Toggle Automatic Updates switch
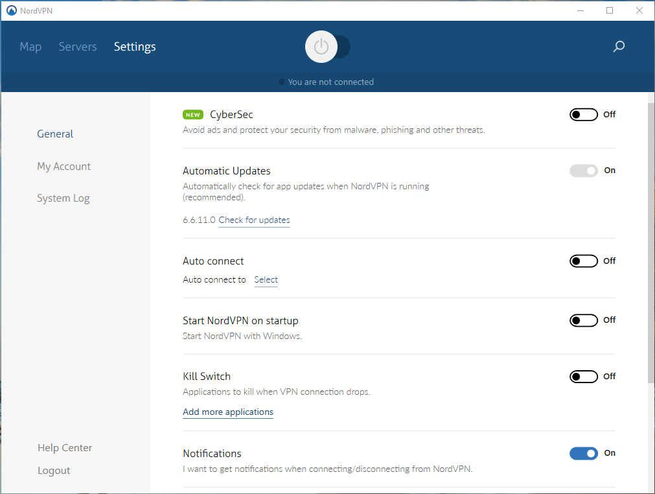 click(x=583, y=171)
